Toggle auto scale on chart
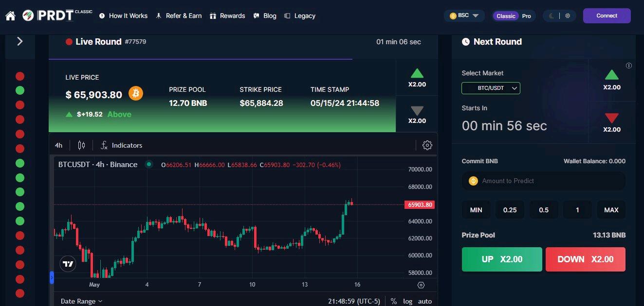Image resolution: width=644 pixels, height=306 pixels. click(425, 301)
